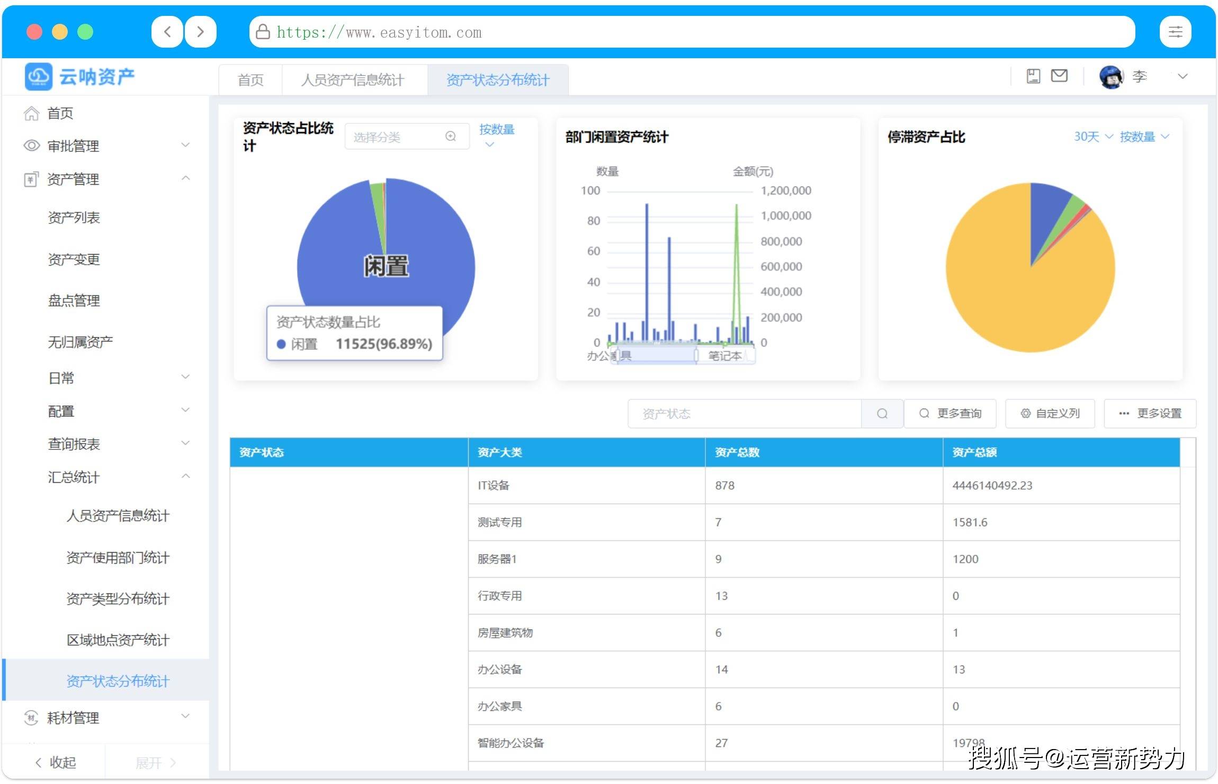Screen dimensions: 1218x784
Task: Expand the 审批管理 menu chevron
Action: point(185,145)
